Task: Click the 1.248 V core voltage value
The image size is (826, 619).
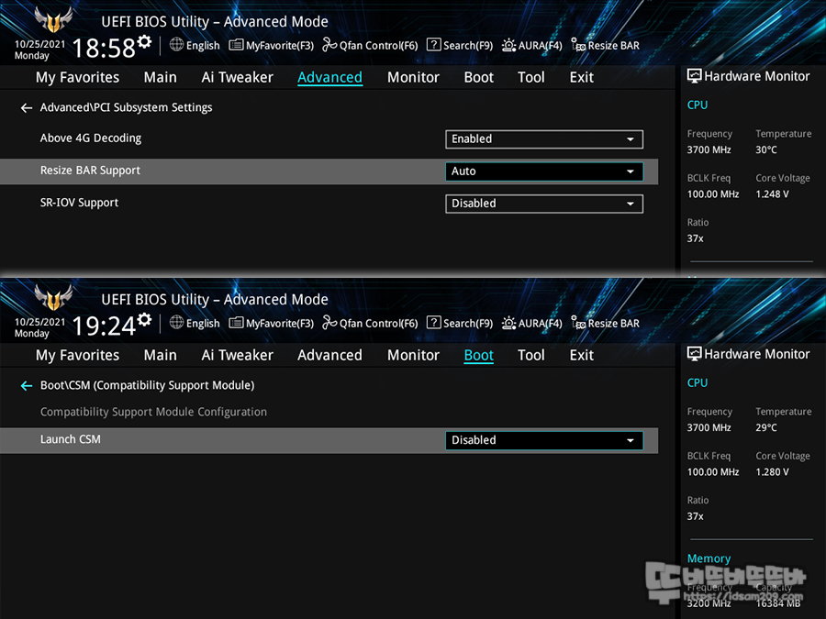Action: tap(772, 194)
